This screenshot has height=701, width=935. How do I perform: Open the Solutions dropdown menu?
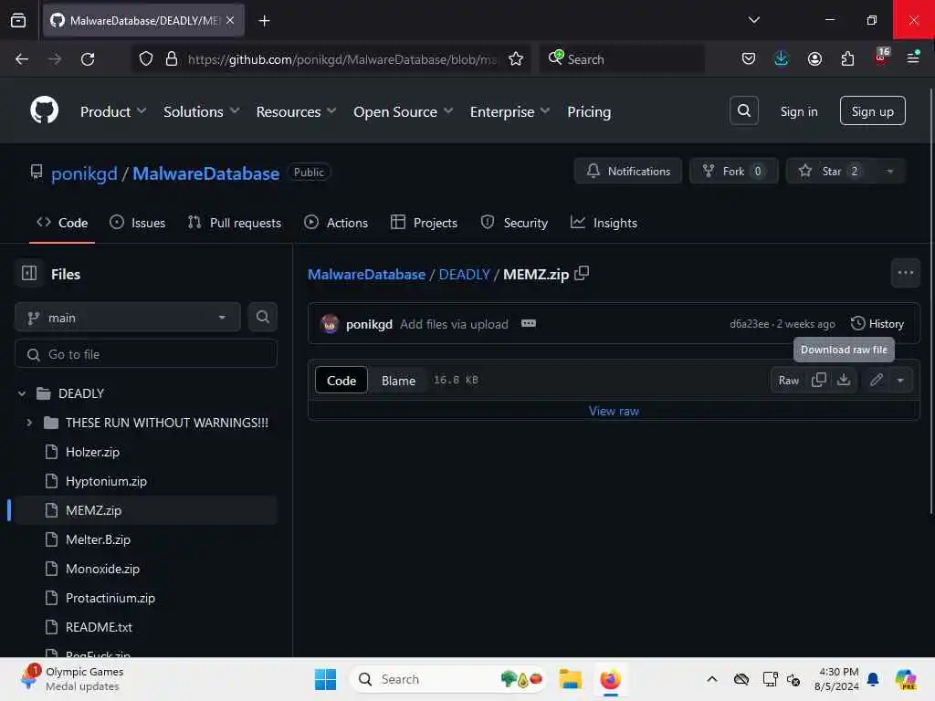[x=202, y=111]
